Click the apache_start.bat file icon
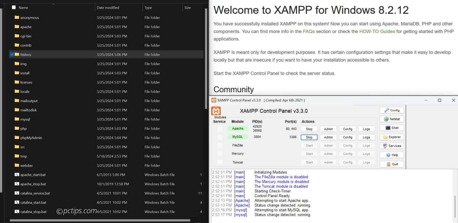This screenshot has height=223, width=458. pyautogui.click(x=17, y=175)
